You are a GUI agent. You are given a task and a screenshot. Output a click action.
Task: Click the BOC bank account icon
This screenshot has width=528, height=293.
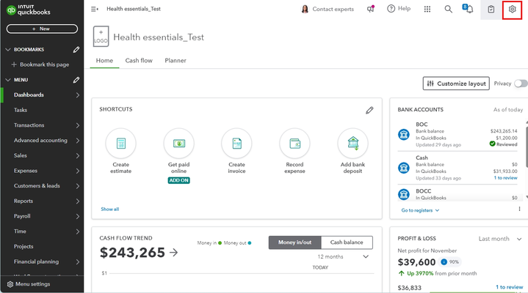coord(404,134)
